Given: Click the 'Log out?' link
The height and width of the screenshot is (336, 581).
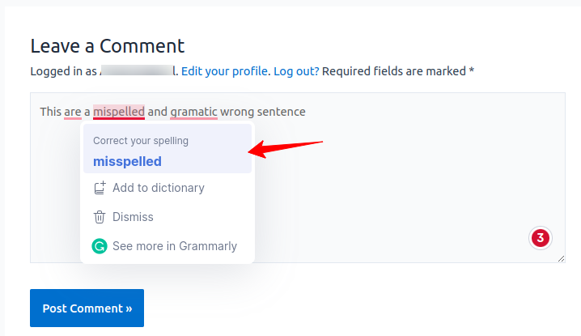Looking at the screenshot, I should [x=296, y=71].
